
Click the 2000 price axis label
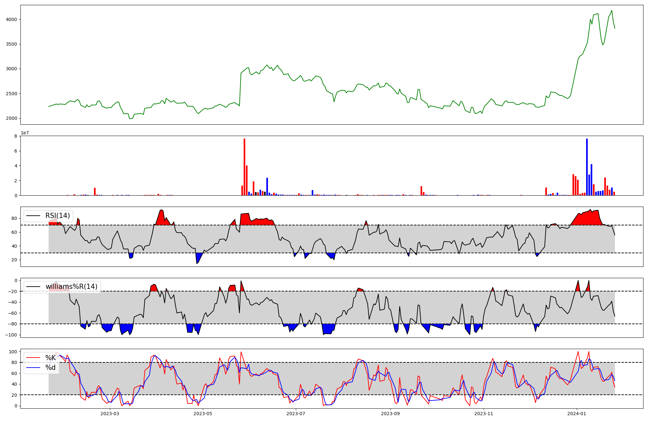coord(11,118)
